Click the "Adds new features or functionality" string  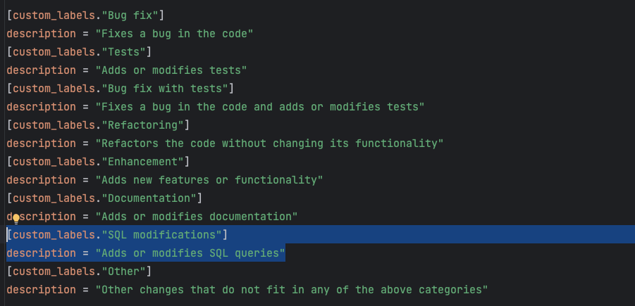[x=209, y=179]
